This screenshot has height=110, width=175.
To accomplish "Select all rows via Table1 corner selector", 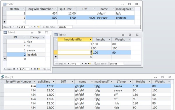I will coord(4,9).
